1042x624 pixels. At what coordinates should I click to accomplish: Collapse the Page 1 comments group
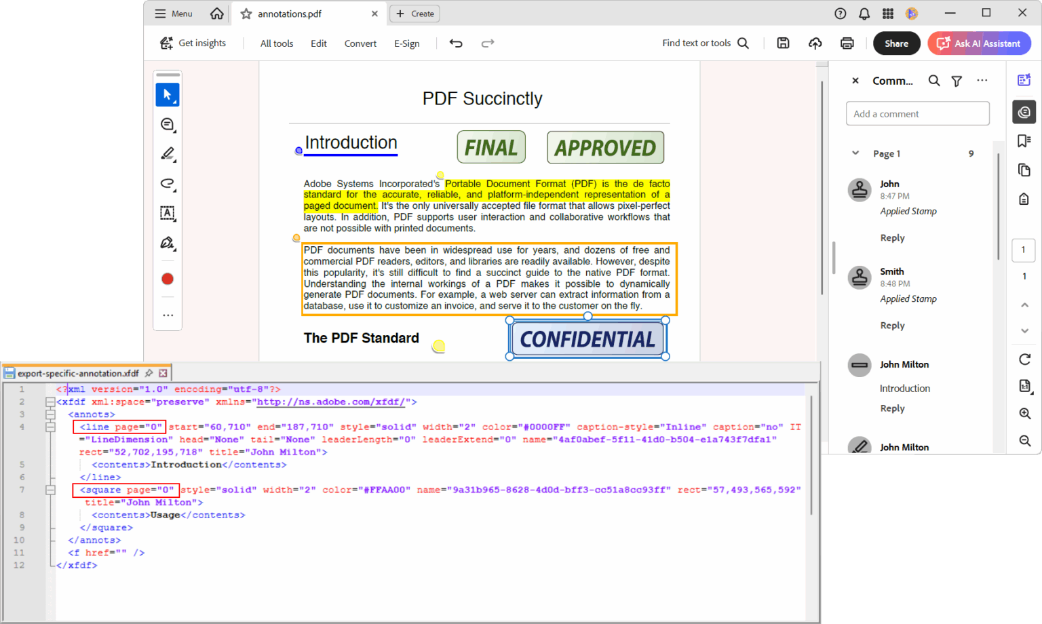(855, 153)
